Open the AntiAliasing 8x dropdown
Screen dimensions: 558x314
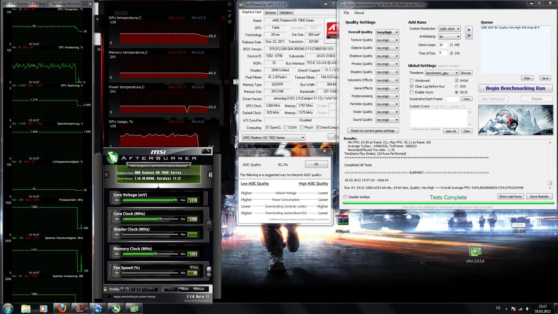tap(449, 37)
